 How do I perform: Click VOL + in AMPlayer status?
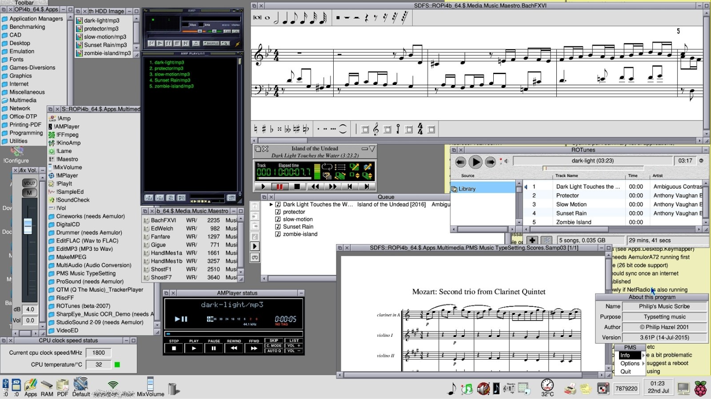point(294,346)
